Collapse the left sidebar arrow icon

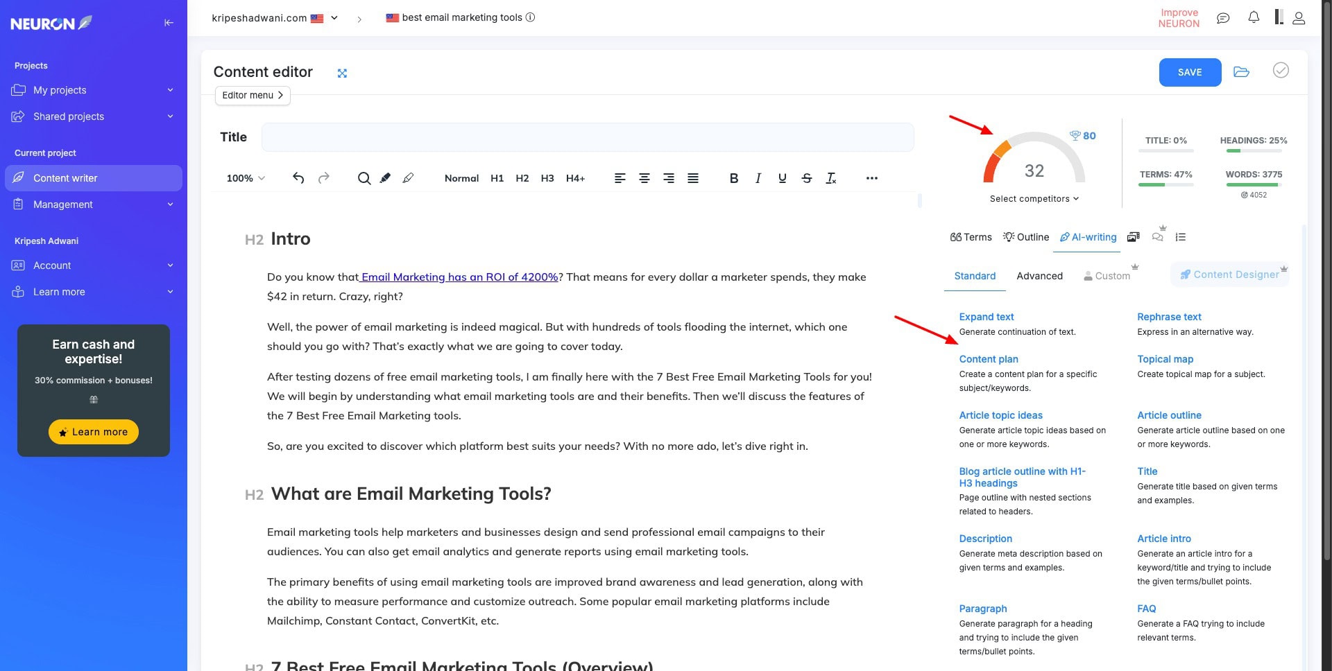(169, 23)
